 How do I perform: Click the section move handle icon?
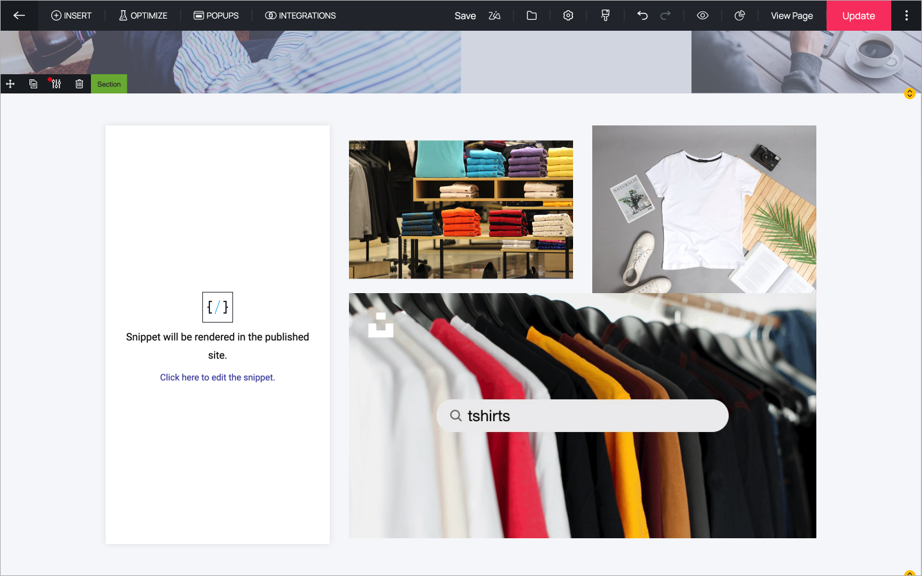(x=10, y=84)
